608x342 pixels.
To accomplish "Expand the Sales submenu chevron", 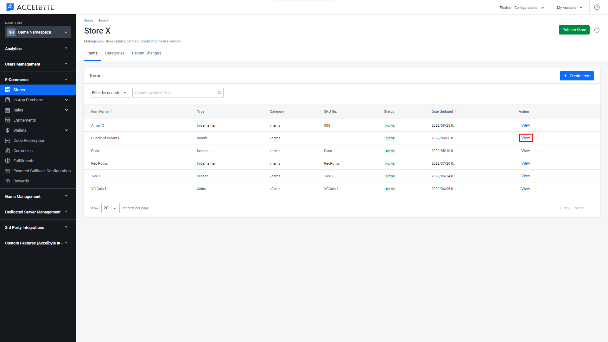I will pos(66,110).
